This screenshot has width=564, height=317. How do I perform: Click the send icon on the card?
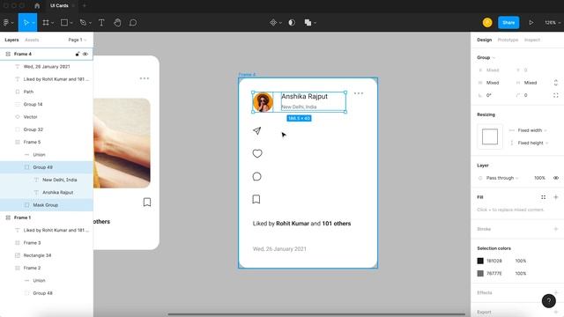click(256, 131)
